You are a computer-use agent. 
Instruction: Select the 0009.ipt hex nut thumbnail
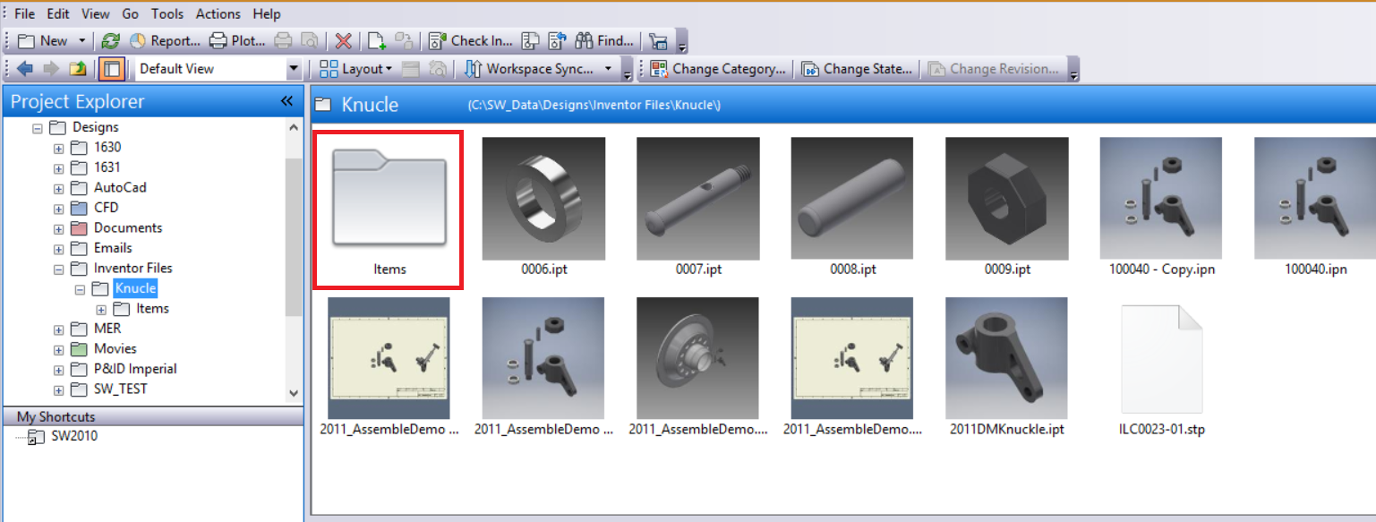point(1007,199)
